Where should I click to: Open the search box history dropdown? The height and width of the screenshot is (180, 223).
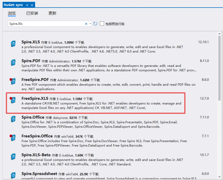point(90,24)
